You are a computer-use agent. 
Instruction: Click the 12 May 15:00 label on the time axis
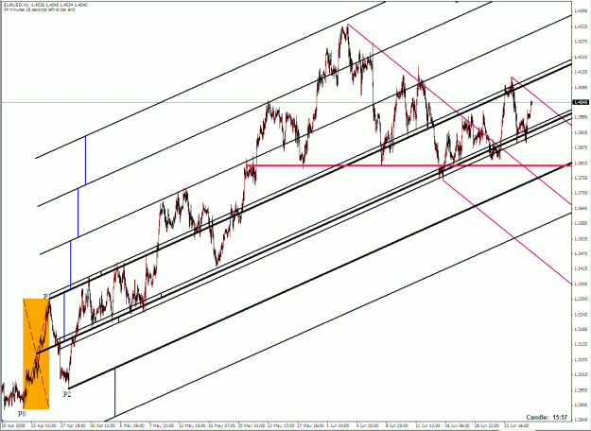click(x=191, y=423)
